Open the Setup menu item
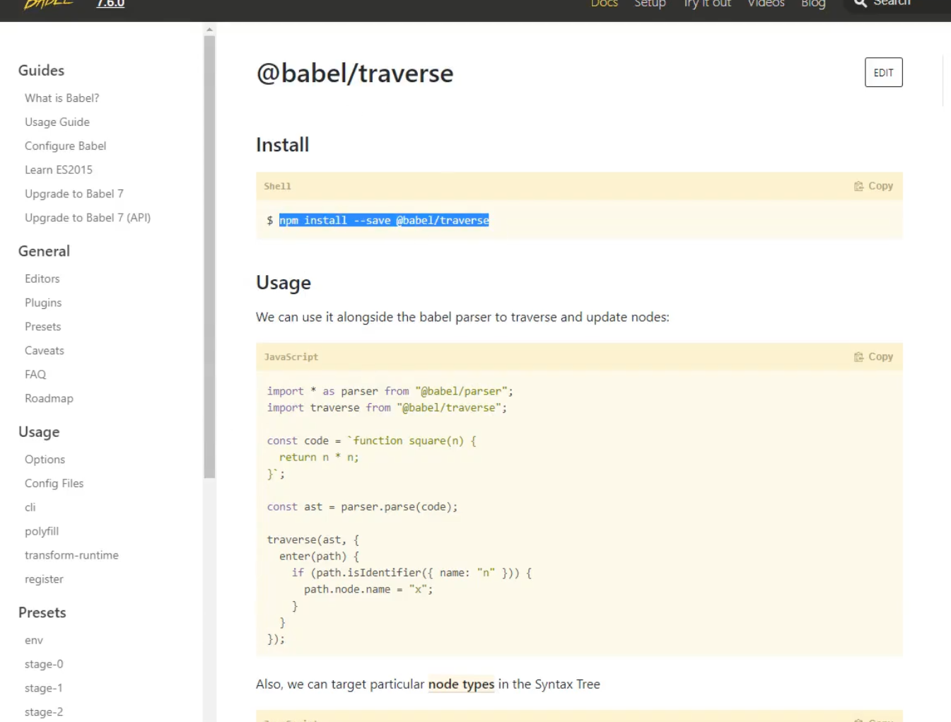Screen dimensions: 951x722 coord(650,4)
